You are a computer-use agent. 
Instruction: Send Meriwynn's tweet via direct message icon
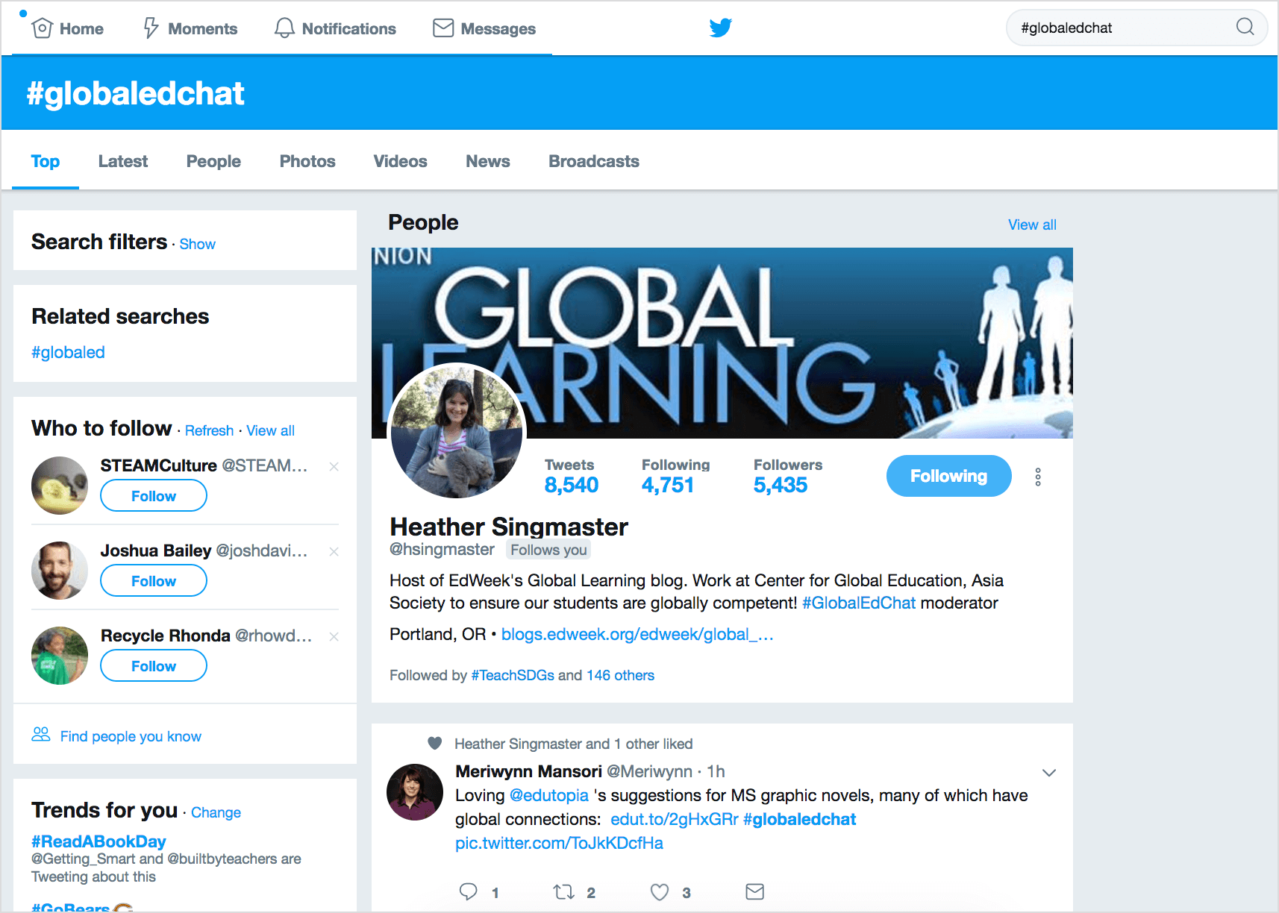755,891
